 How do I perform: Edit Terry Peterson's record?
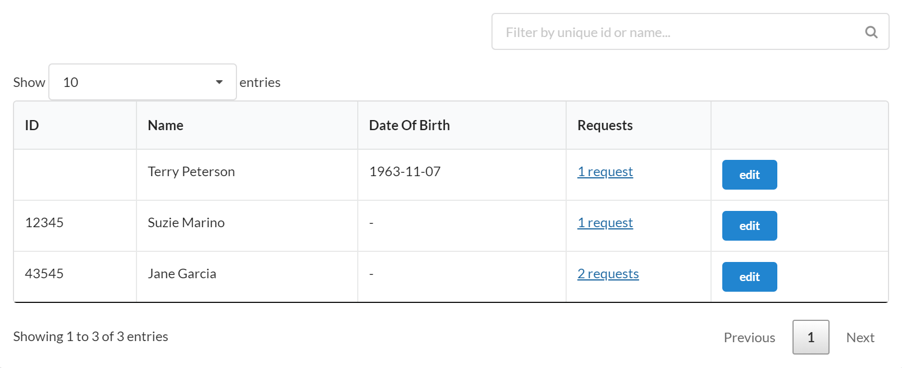(749, 175)
